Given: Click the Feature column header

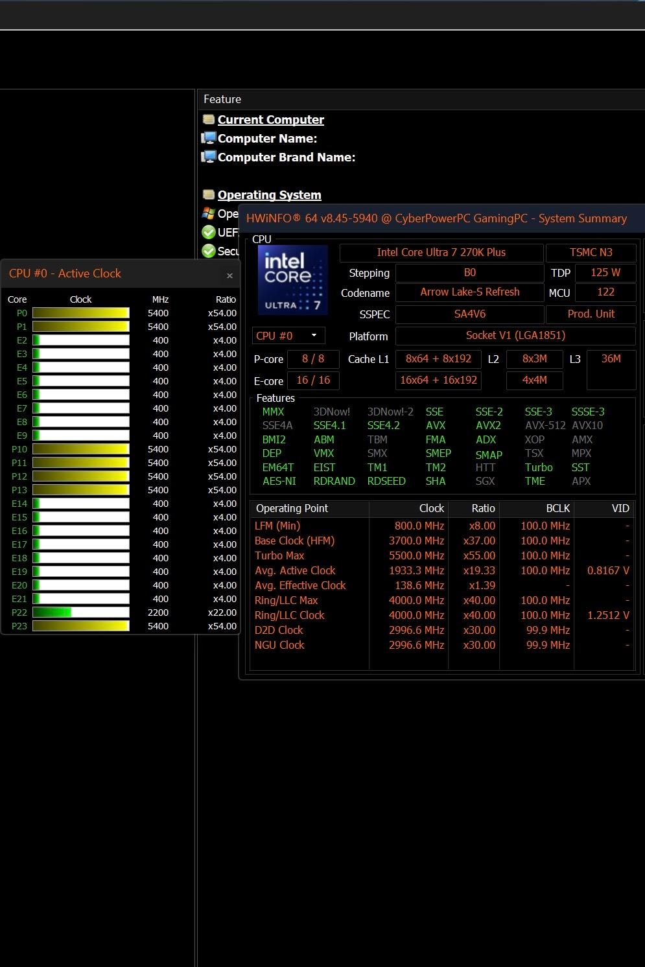Looking at the screenshot, I should point(421,99).
